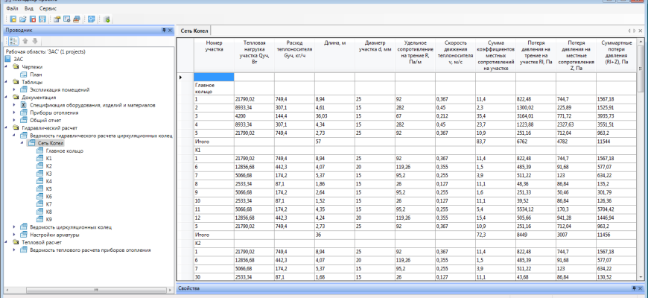This screenshot has height=298, width=648.
Task: Click the move-up arrow in Проводник toolbar
Action: pos(24,41)
